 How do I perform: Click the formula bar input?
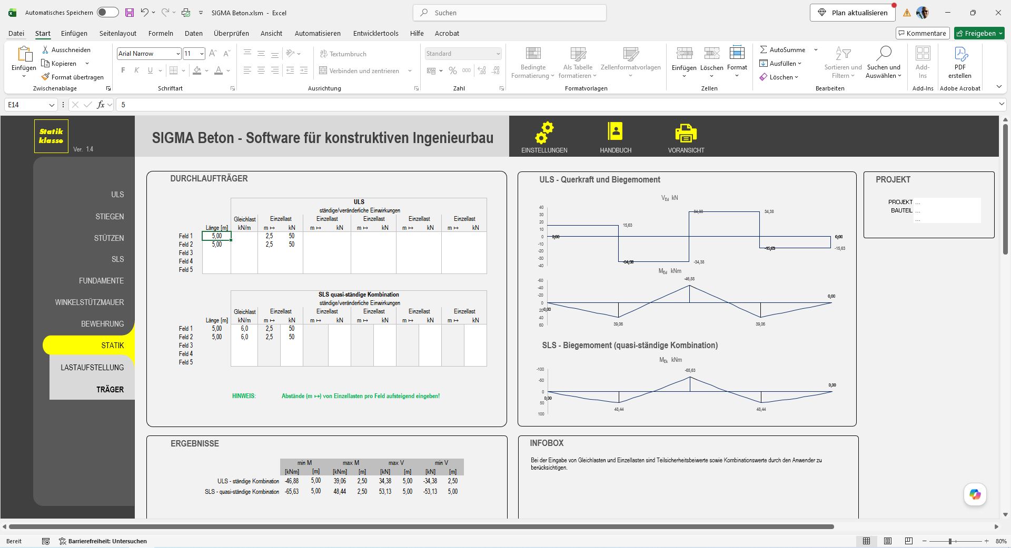click(556, 105)
